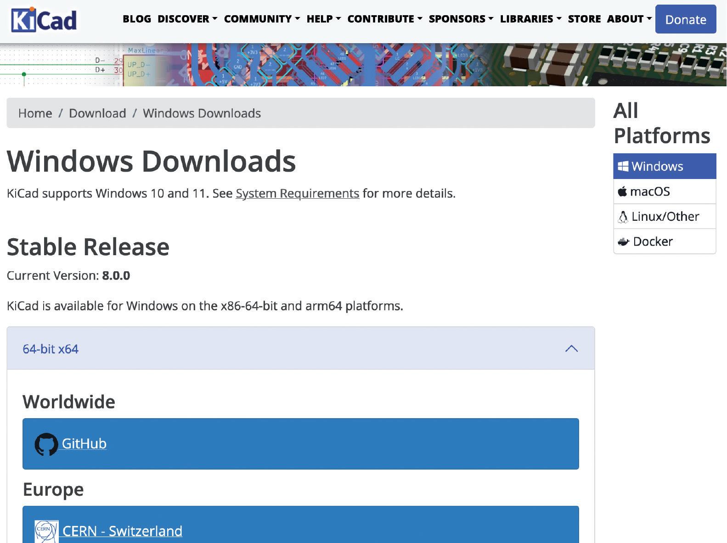Screen dimensions: 727x543
Task: Go to the Blog page
Action: point(137,19)
